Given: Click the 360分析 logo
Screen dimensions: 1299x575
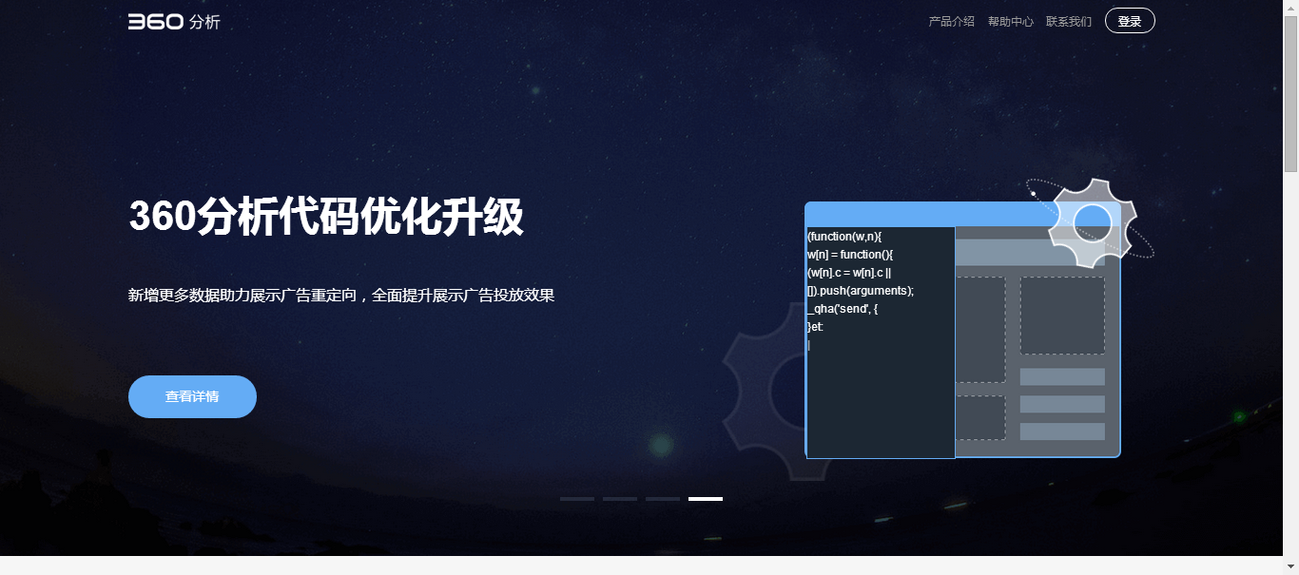Looking at the screenshot, I should pos(174,21).
